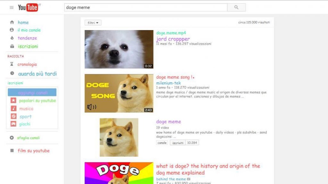Viewport: 328px width, 184px height.
Task: Click the 10.284 subscriber count
Action: 192,143
